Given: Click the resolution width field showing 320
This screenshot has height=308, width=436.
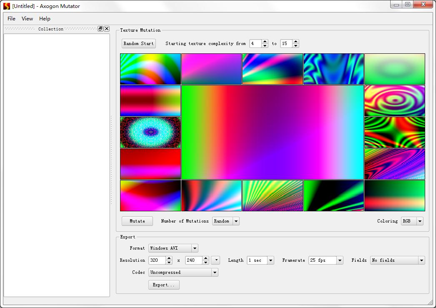Looking at the screenshot, I should coord(157,260).
